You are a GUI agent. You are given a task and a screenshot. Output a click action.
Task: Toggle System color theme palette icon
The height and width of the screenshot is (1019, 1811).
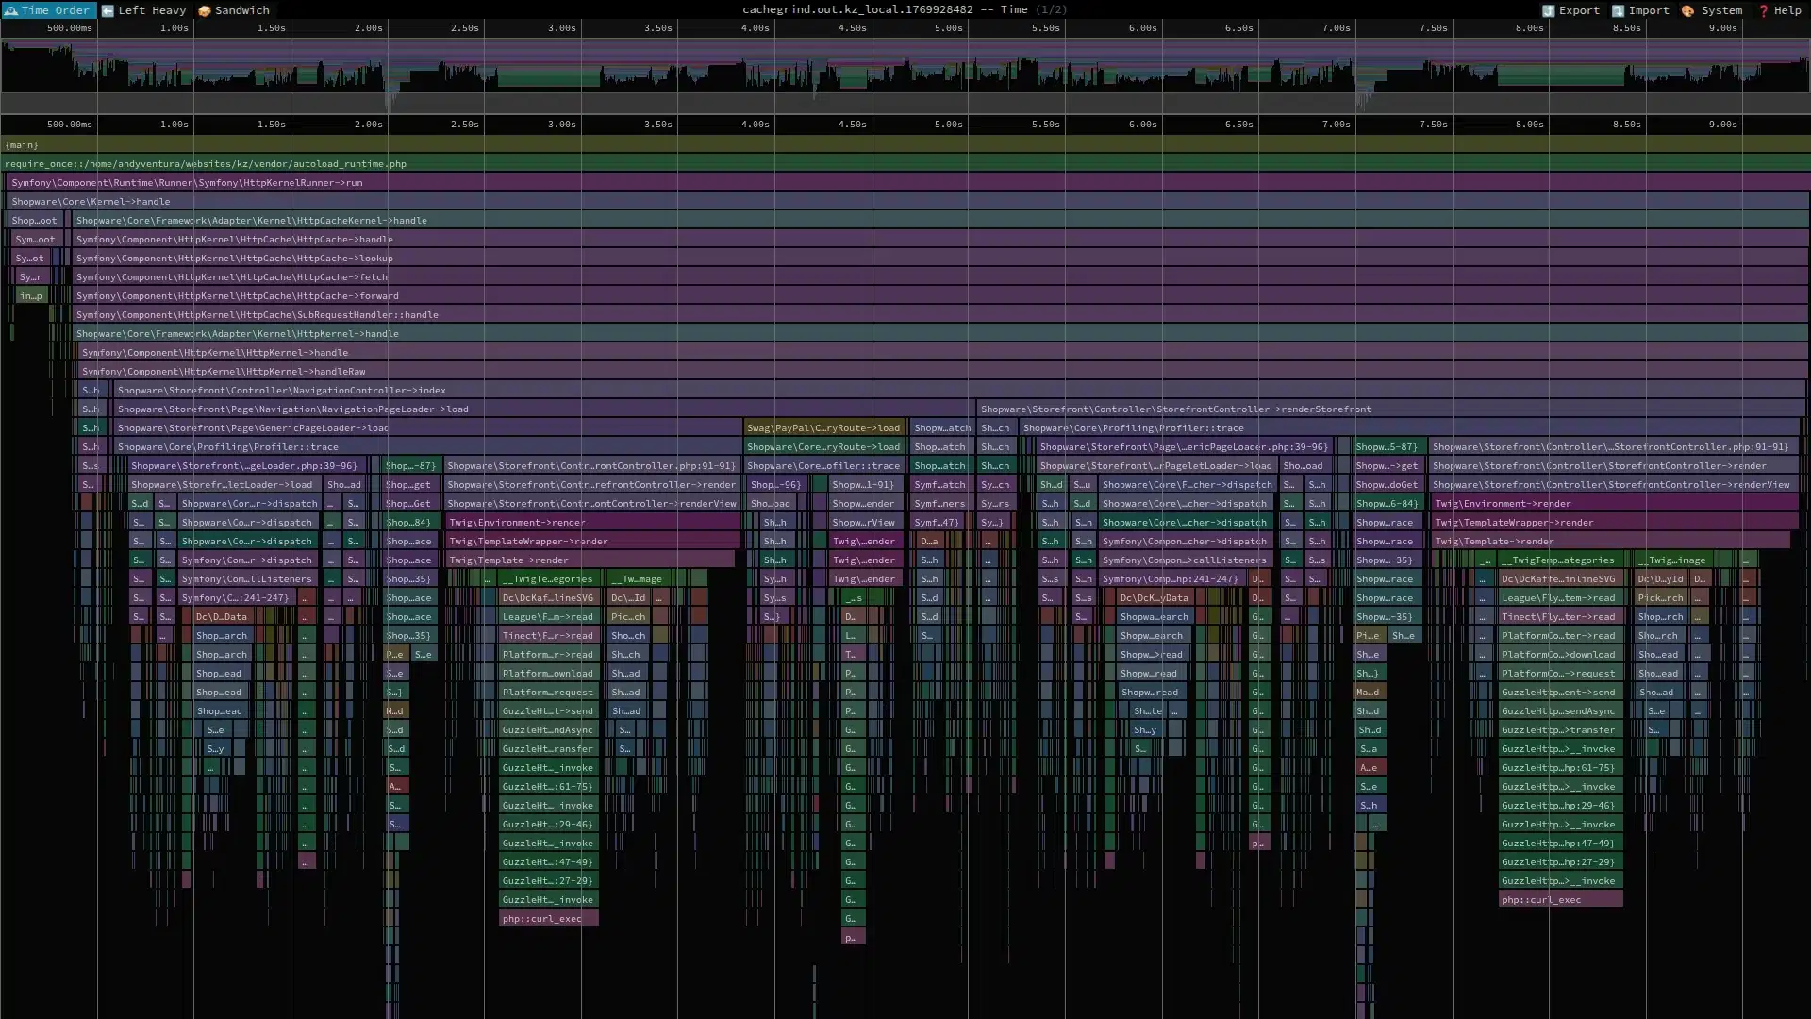point(1687,10)
